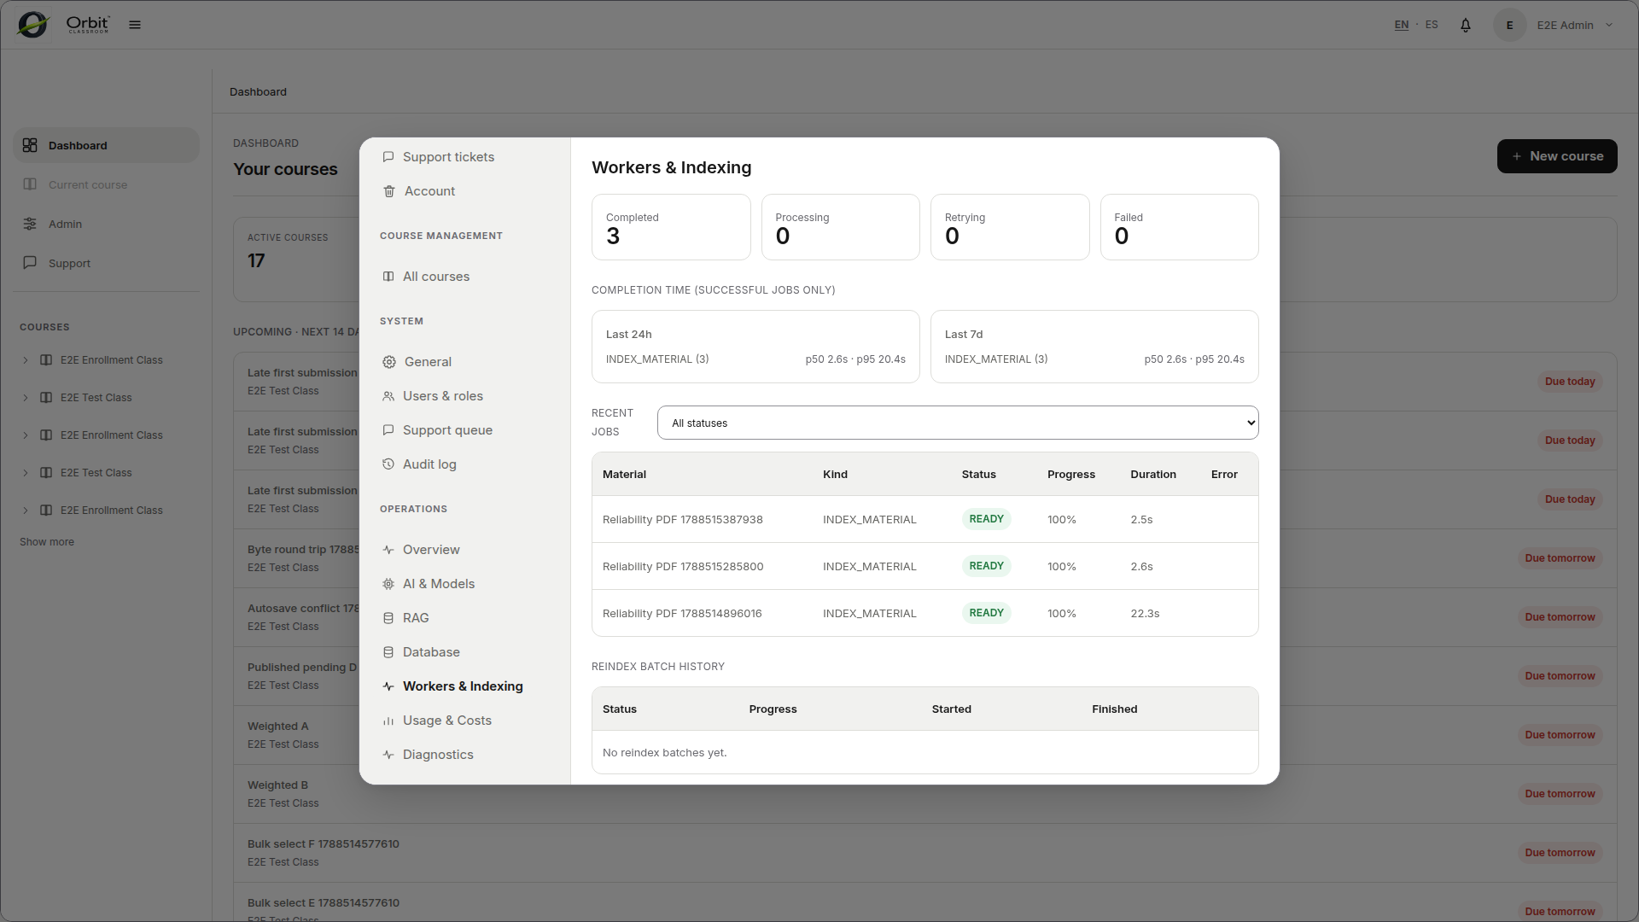Click the Current course book icon
This screenshot has width=1639, height=922.
point(30,184)
